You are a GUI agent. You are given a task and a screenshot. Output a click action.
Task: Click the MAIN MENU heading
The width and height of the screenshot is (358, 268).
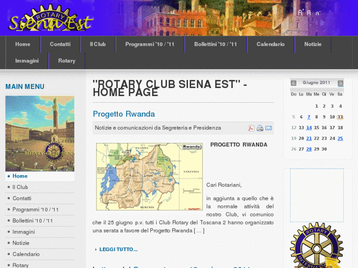click(25, 87)
